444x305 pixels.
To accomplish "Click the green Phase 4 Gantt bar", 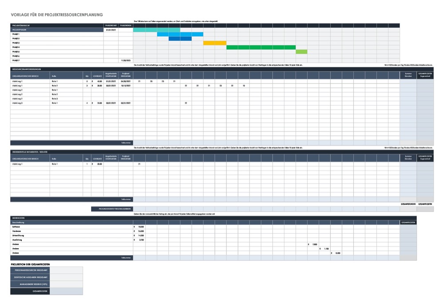I will click(261, 48).
